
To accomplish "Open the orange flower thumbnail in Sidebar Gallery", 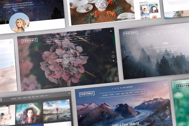I will point(154,16).
